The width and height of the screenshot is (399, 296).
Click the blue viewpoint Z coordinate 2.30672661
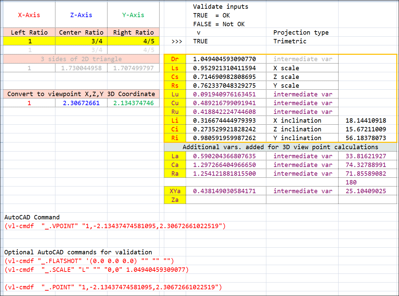[x=81, y=103]
